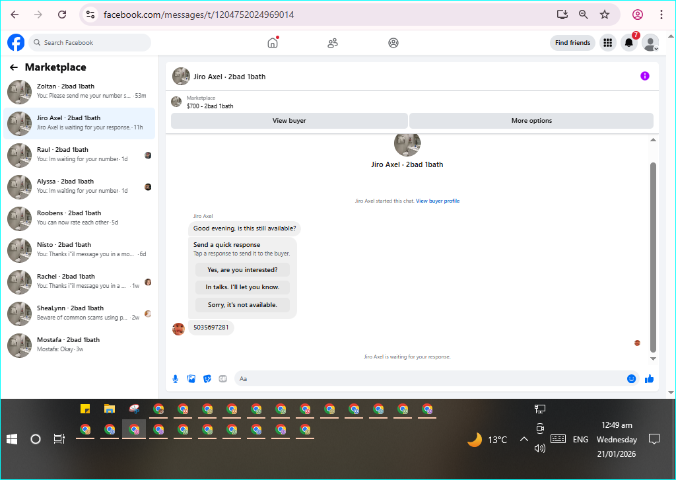The width and height of the screenshot is (676, 480).
Task: Click the listing thumbnail beside $700 - 2bad 1bath
Action: pyautogui.click(x=176, y=102)
